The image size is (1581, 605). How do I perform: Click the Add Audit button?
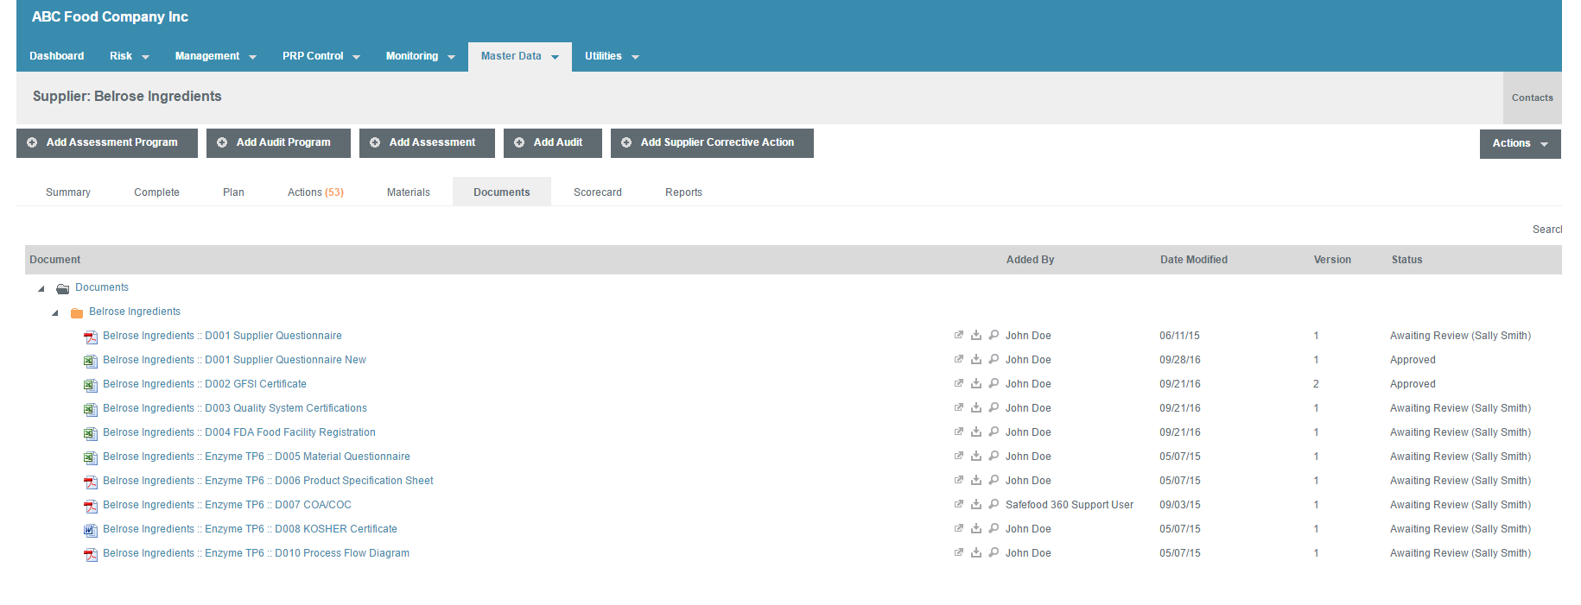[x=553, y=143]
